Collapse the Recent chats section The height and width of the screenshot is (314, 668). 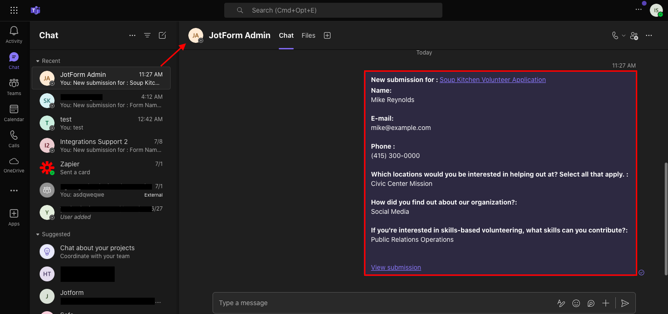(48, 61)
